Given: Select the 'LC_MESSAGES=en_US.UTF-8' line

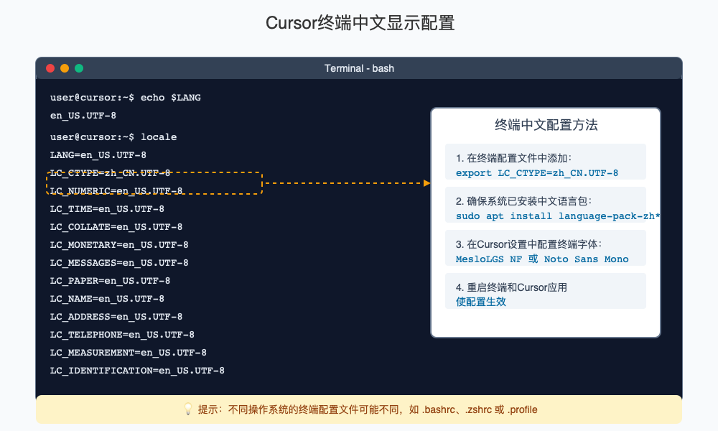Looking at the screenshot, I should [119, 262].
